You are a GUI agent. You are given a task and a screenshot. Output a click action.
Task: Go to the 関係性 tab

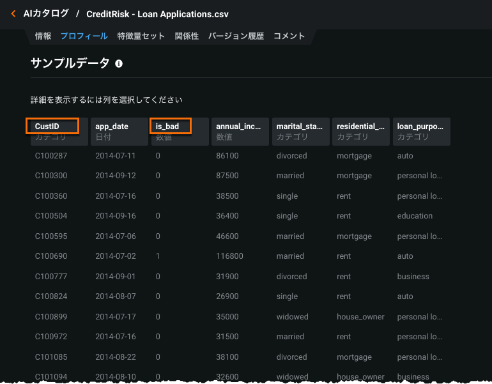[187, 36]
